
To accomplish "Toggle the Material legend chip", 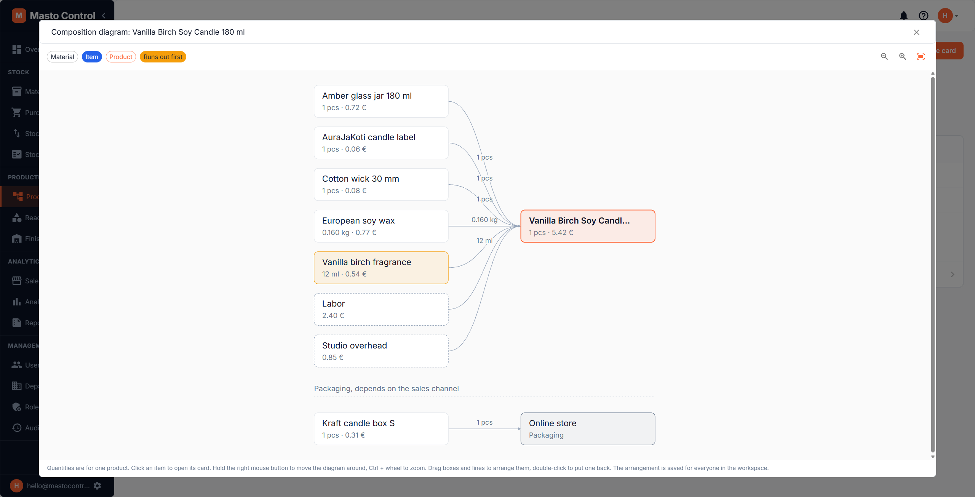I will coord(62,57).
